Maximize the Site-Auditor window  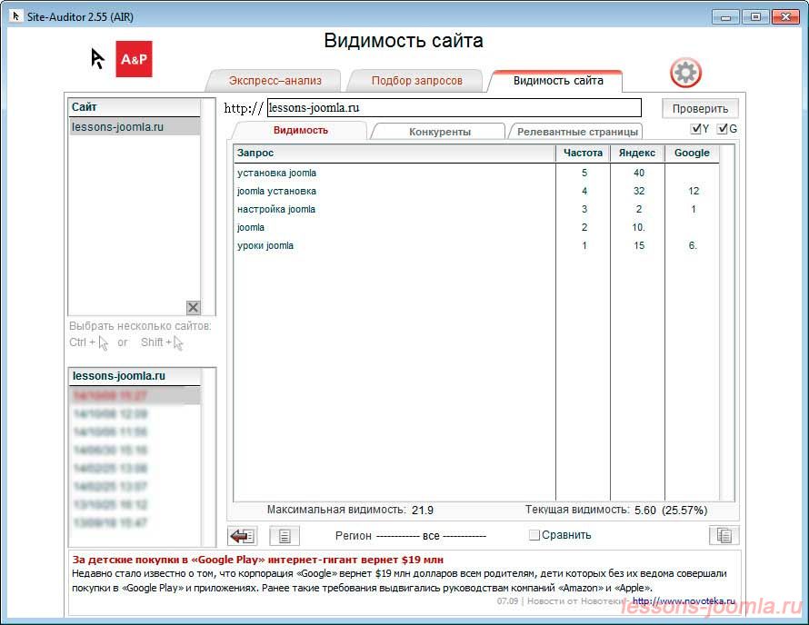[x=755, y=17]
